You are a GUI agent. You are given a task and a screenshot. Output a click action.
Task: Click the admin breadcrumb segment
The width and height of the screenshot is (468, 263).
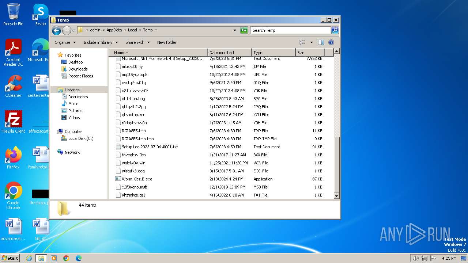[95, 30]
